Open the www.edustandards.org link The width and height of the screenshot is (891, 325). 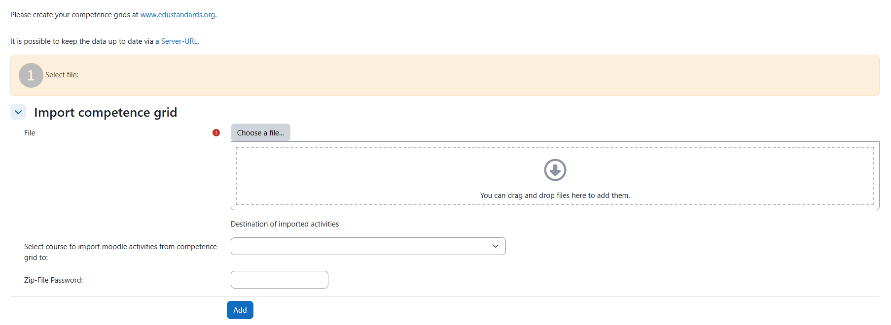point(178,15)
